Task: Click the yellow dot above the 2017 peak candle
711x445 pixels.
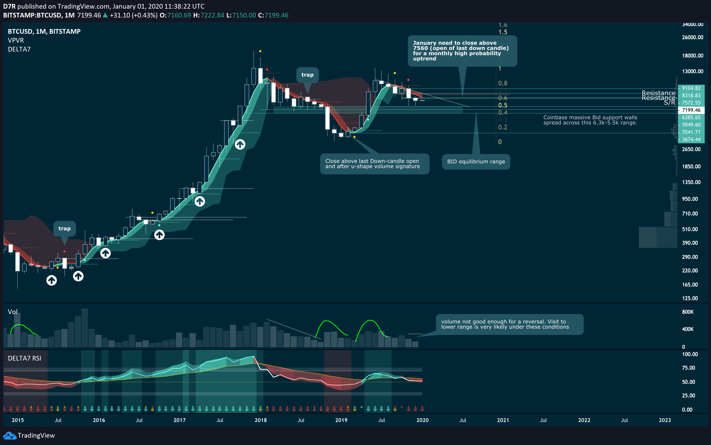Action: pyautogui.click(x=260, y=51)
